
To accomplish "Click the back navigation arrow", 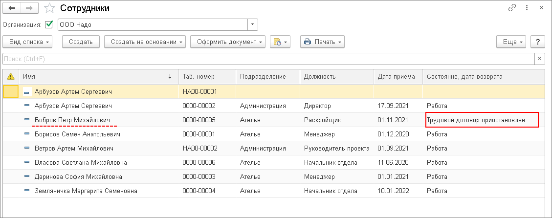I will pyautogui.click(x=12, y=8).
